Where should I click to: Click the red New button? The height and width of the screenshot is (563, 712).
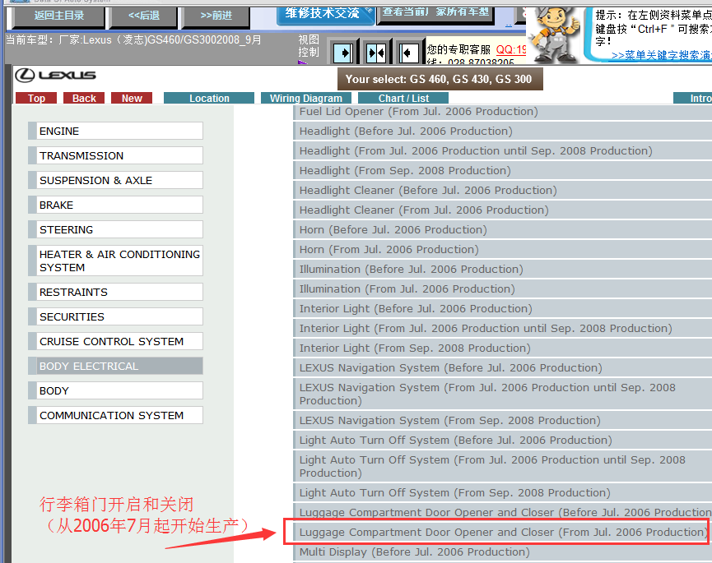(x=132, y=99)
